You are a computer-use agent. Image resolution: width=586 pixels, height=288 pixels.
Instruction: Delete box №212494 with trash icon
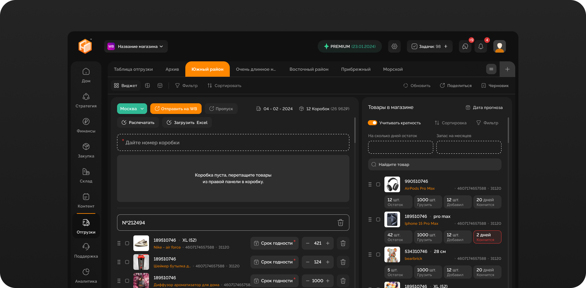pyautogui.click(x=340, y=223)
